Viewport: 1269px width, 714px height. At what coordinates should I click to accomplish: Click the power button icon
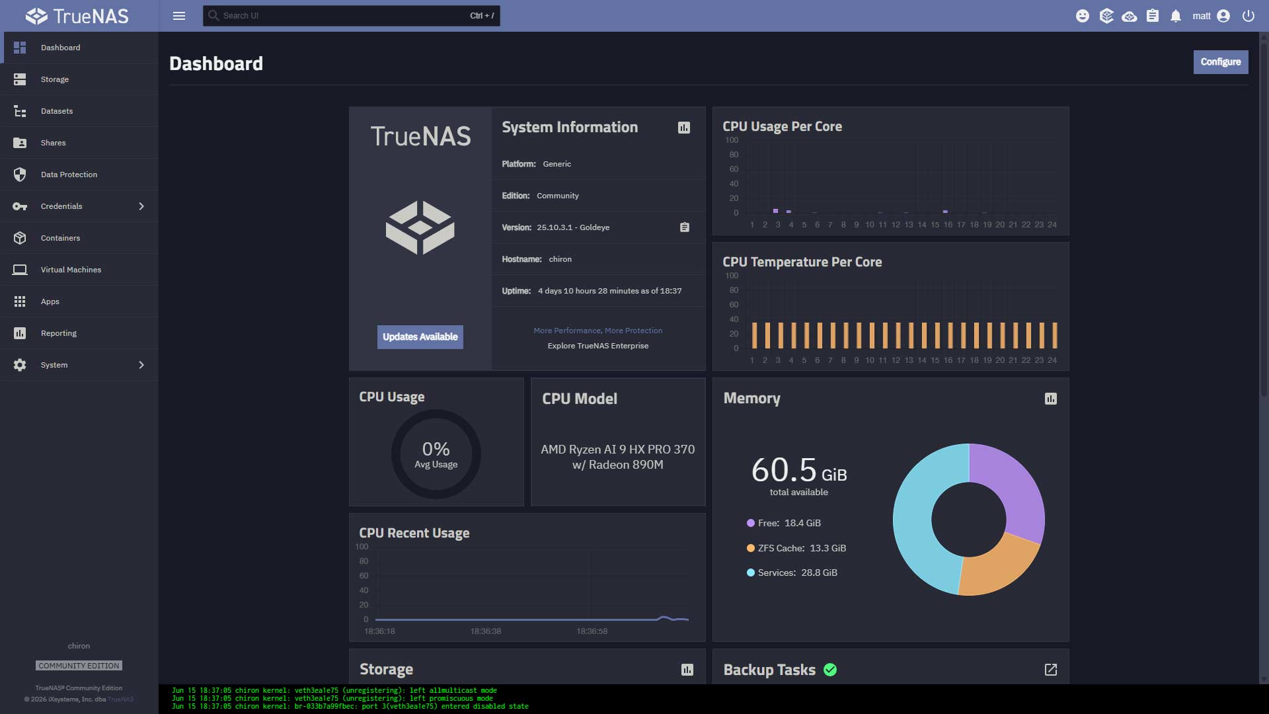(1249, 16)
